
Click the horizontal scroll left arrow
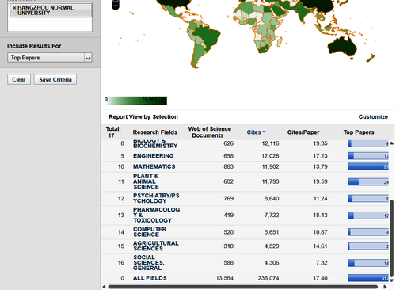coord(104,287)
